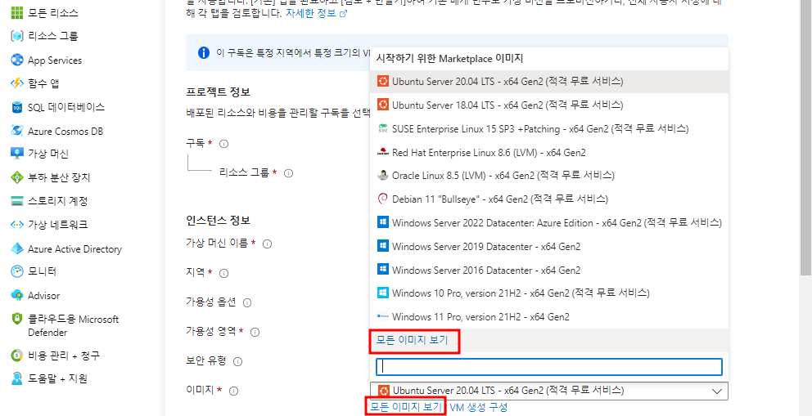This screenshot has width=812, height=416.
Task: Open the 모니터 gauge icon
Action: coord(17,271)
